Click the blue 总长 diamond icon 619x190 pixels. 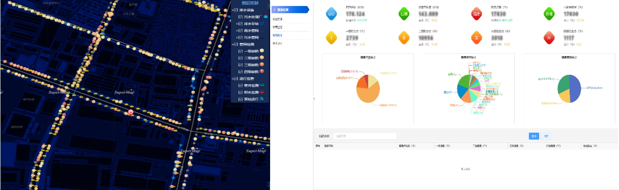coord(331,14)
